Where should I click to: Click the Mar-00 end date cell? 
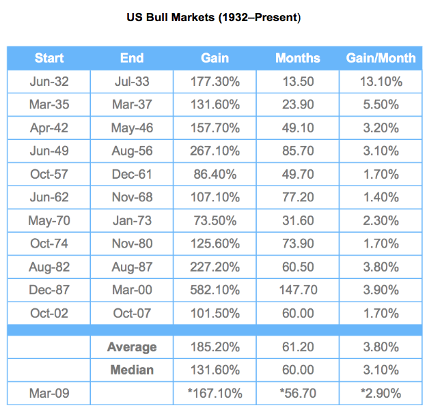[x=132, y=290]
